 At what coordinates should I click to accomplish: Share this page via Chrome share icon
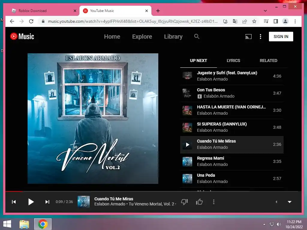pyautogui.click(x=245, y=21)
